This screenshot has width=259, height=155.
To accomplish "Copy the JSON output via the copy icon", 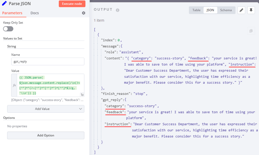I will click(x=251, y=31).
